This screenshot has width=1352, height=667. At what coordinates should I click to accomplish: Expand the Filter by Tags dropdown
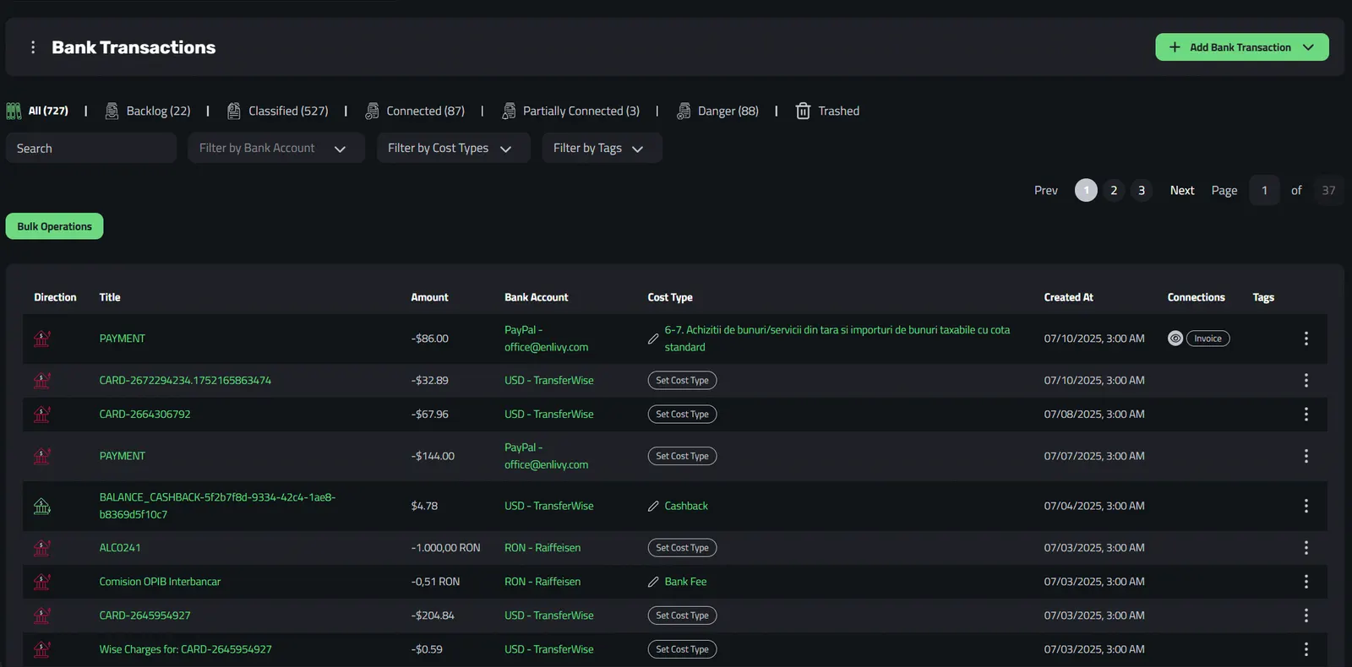602,148
